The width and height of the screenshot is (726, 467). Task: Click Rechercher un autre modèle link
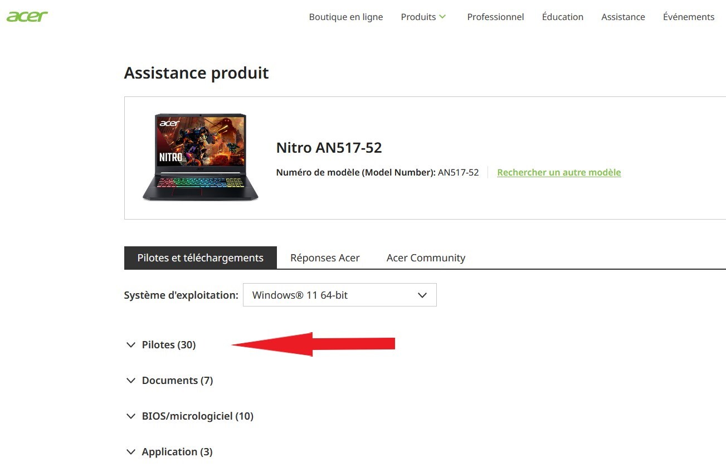[559, 172]
